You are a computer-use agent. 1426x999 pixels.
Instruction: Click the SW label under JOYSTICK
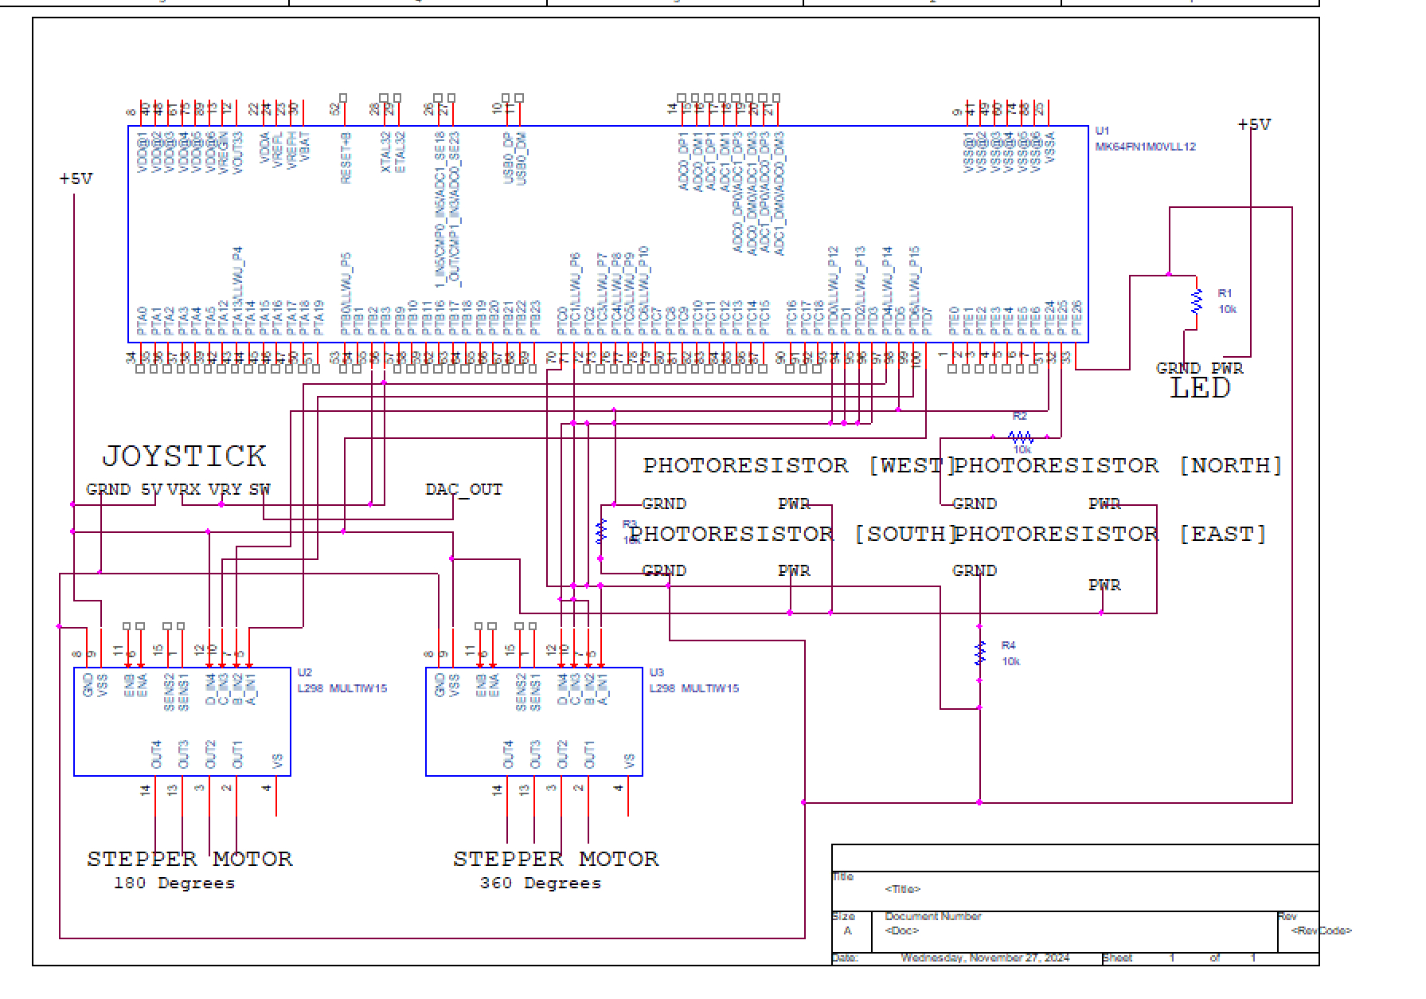coord(260,489)
